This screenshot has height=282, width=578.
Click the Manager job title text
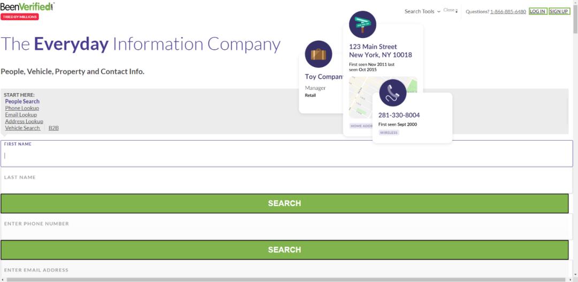point(315,88)
